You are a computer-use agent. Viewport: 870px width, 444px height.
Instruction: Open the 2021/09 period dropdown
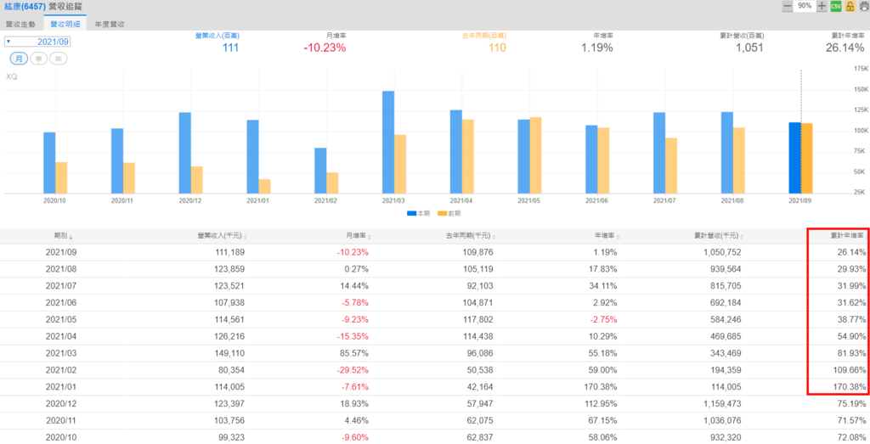pos(37,42)
